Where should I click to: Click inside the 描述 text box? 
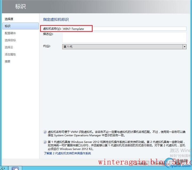124,37
